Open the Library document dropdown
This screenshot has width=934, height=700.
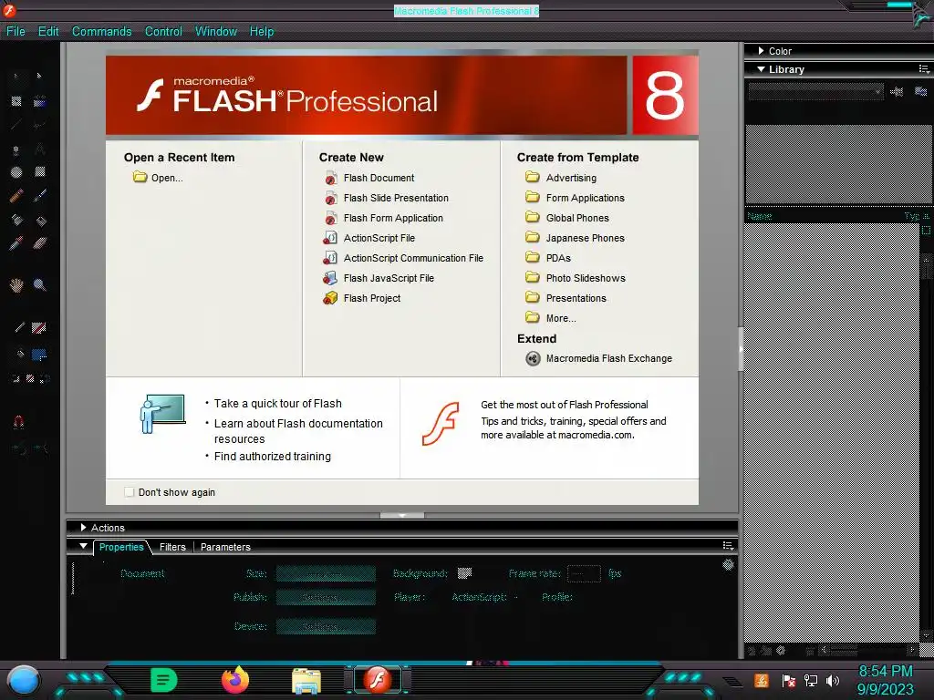[x=815, y=92]
